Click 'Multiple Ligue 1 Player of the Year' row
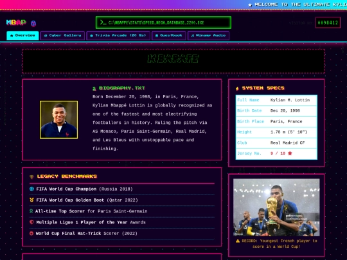This screenshot has width=347, height=260. [122, 222]
